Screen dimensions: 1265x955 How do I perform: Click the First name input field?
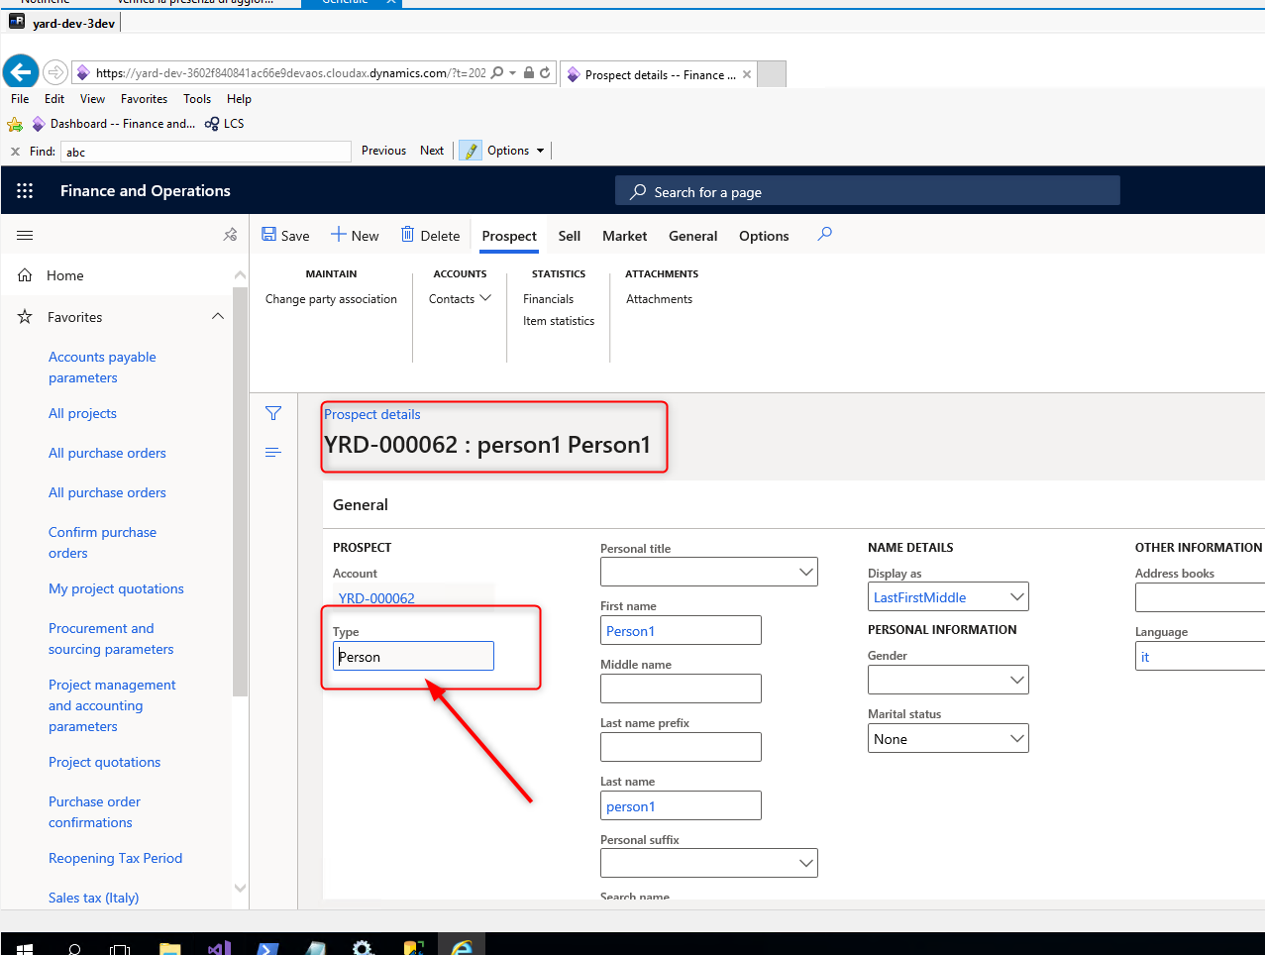pos(681,630)
